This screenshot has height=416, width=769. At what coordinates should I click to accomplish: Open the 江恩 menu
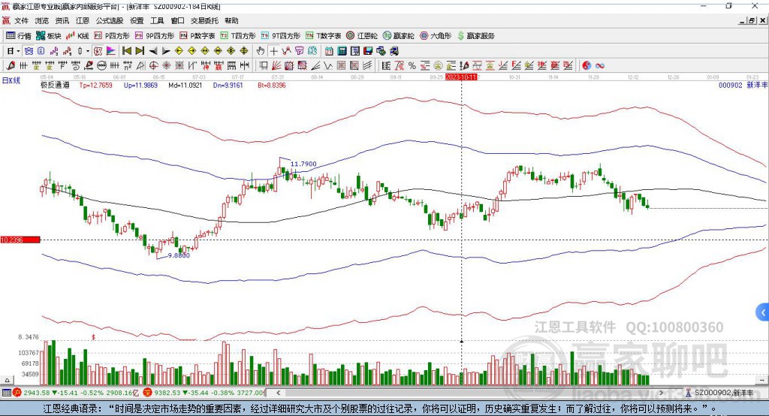83,20
